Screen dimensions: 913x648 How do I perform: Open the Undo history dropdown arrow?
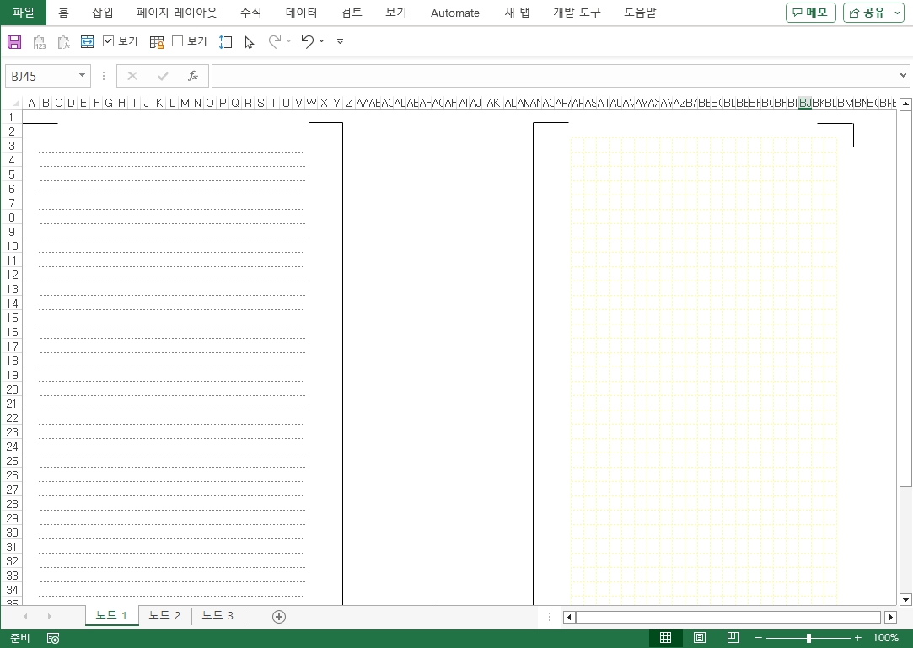tap(321, 41)
